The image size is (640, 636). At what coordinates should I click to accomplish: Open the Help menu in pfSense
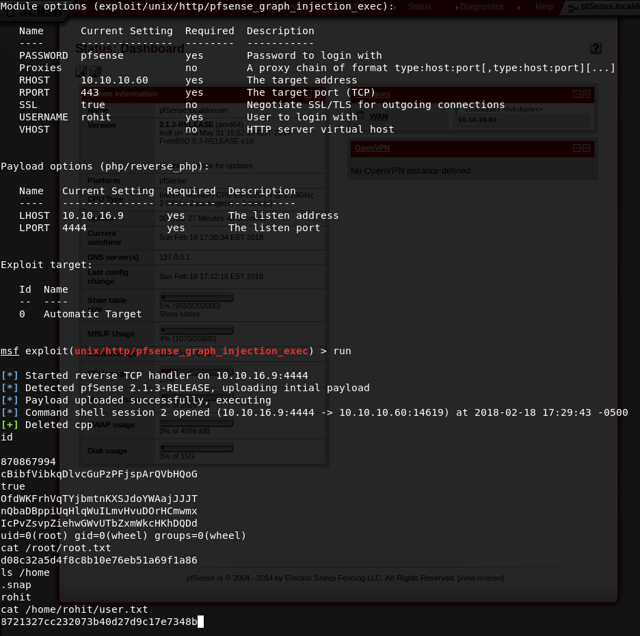pyautogui.click(x=544, y=7)
